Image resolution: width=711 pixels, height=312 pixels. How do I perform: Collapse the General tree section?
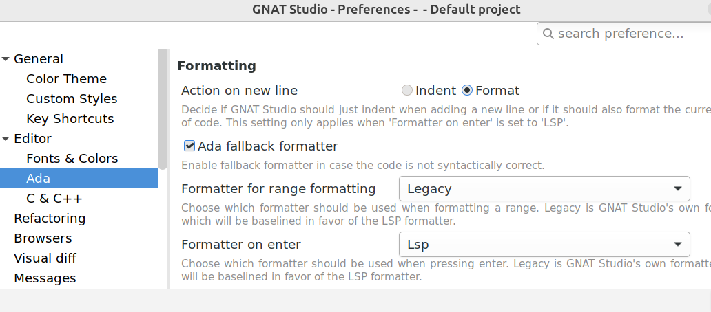pyautogui.click(x=6, y=59)
